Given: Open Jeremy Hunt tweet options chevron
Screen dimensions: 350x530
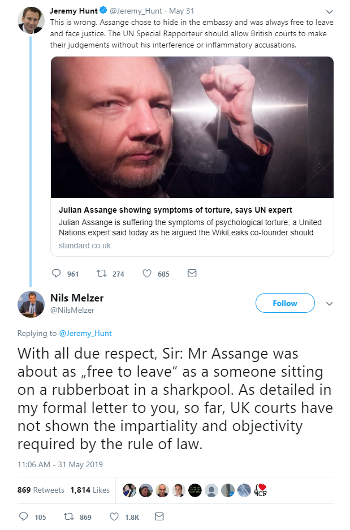Looking at the screenshot, I should pos(330,11).
